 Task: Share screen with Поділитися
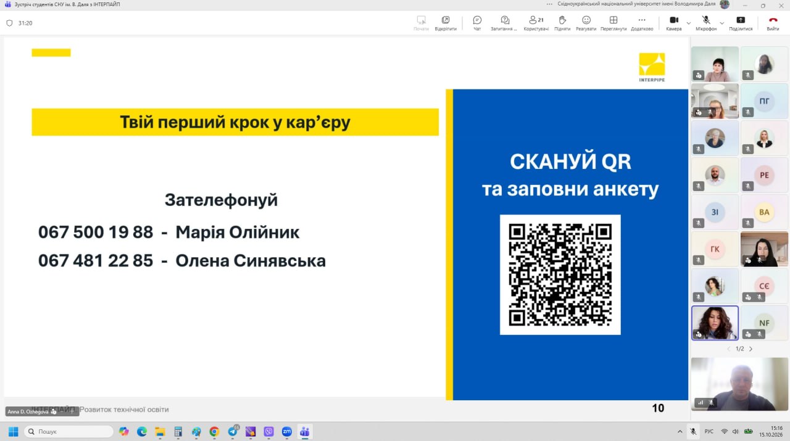pyautogui.click(x=741, y=23)
